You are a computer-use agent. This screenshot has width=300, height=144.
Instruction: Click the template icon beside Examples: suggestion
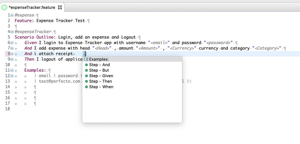(x=86, y=59)
